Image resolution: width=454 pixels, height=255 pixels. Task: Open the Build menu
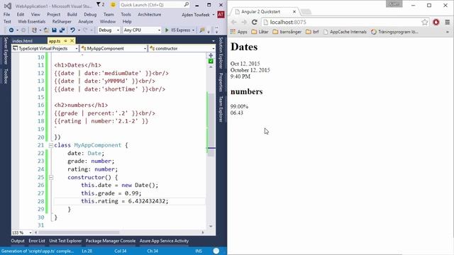tap(72, 14)
